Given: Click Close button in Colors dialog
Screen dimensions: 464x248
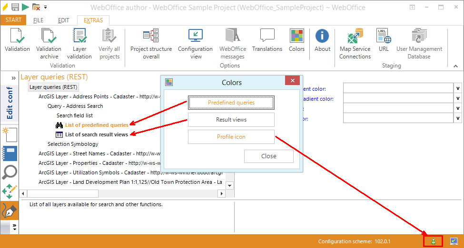Looking at the screenshot, I should [x=269, y=156].
